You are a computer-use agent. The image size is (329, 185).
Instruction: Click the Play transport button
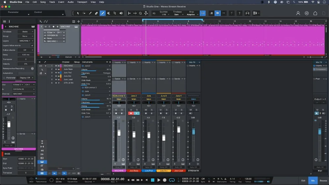(x=159, y=180)
